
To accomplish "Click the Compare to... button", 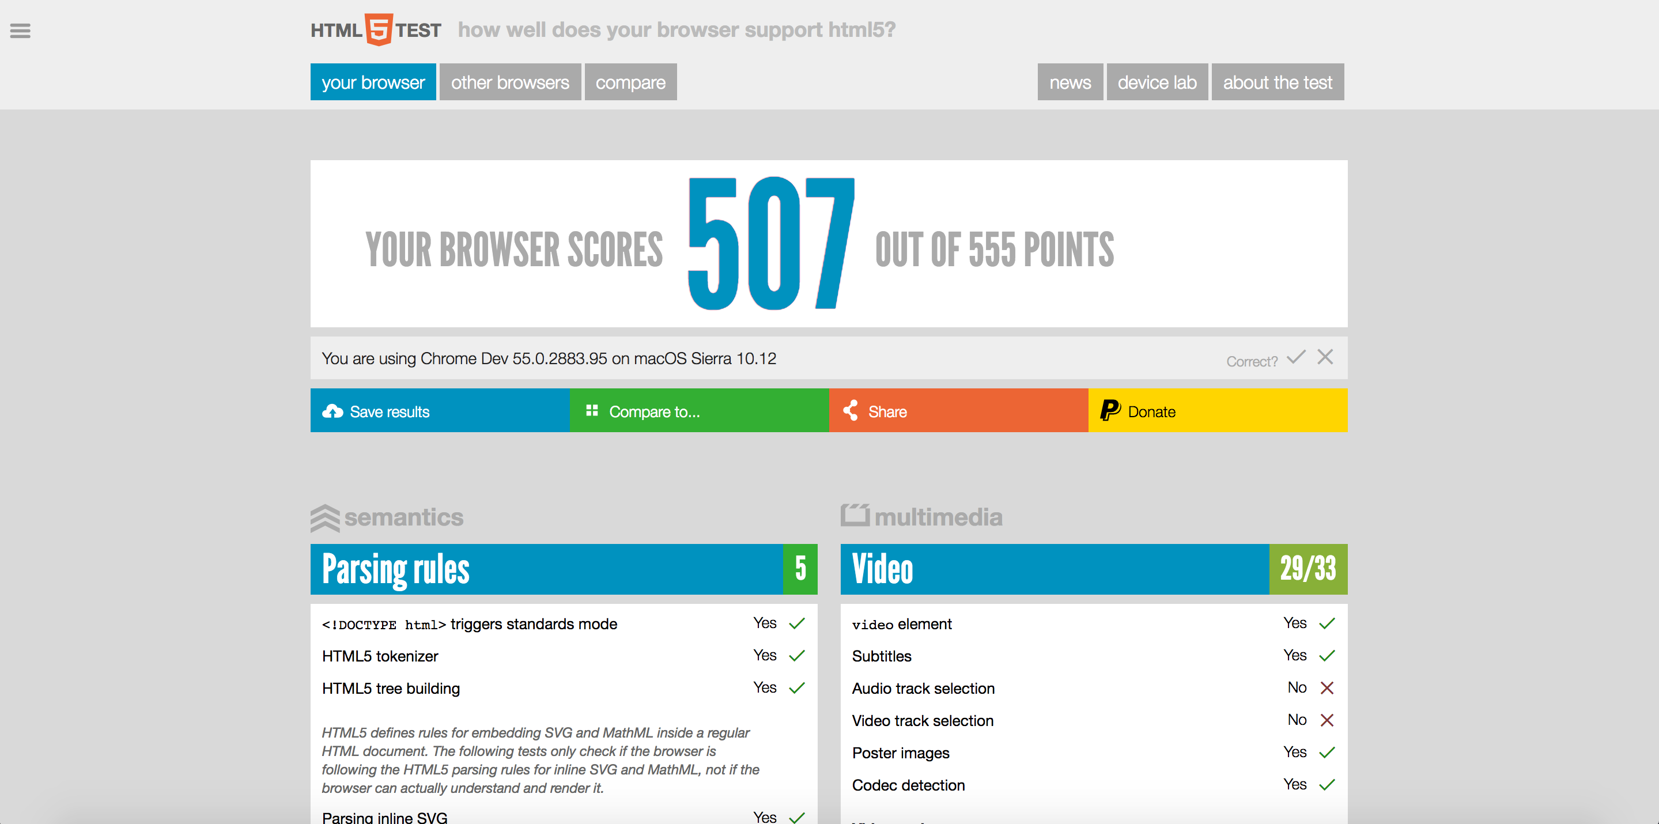I will tap(700, 410).
